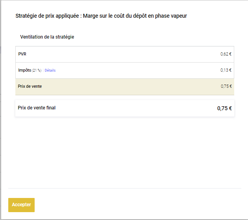
Task: Click the PVR amount 0,62 €
Action: [226, 54]
